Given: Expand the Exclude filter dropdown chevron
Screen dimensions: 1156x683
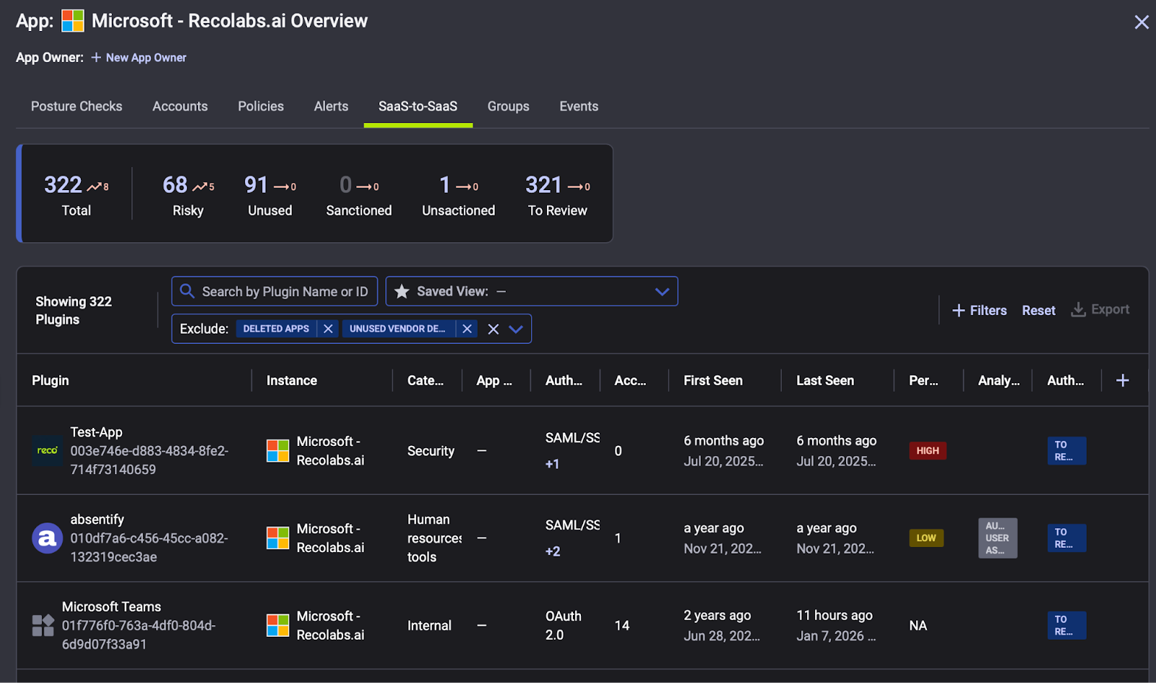Looking at the screenshot, I should [x=516, y=329].
